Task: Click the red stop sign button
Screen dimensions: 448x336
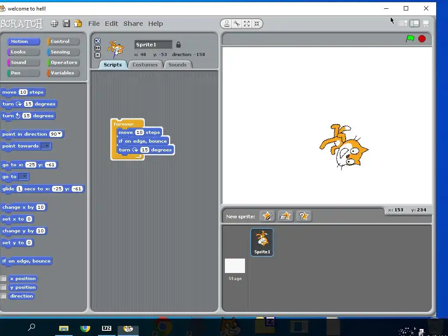Action: point(422,39)
